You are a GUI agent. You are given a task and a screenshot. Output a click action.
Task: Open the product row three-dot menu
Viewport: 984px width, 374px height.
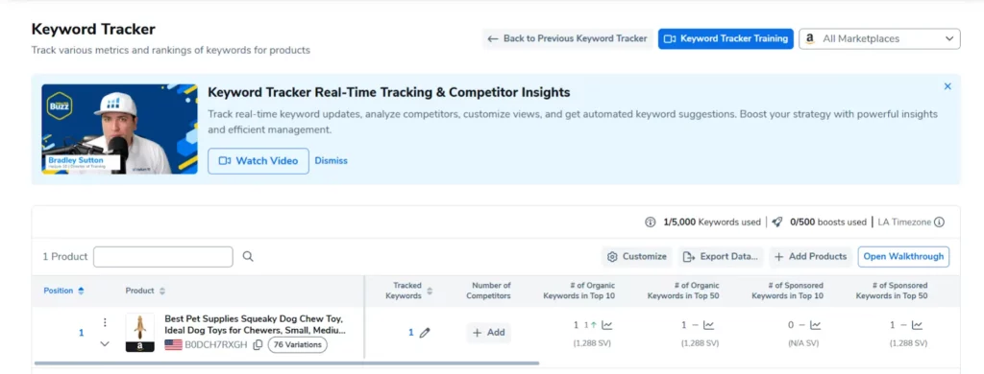tap(105, 322)
